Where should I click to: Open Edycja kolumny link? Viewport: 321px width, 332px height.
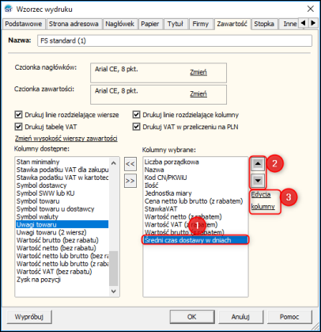(x=262, y=200)
